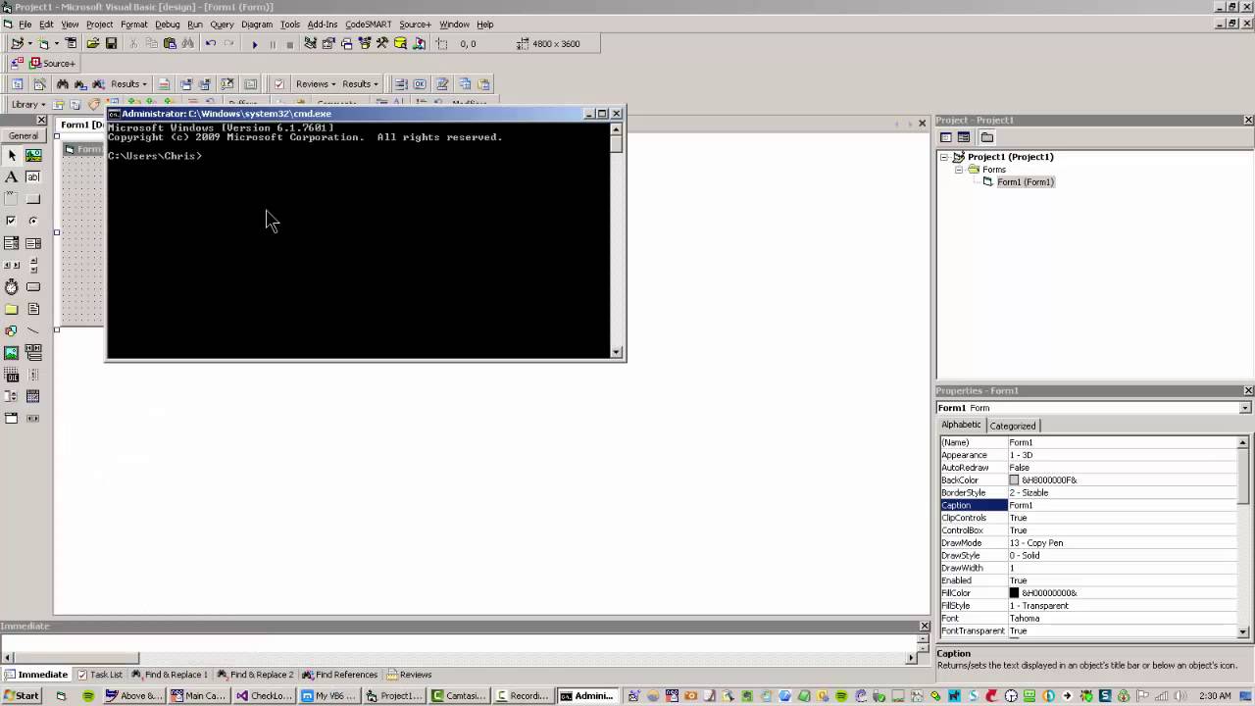
Task: Open the Toolbox via the hammer-wrench icon
Action: [382, 43]
